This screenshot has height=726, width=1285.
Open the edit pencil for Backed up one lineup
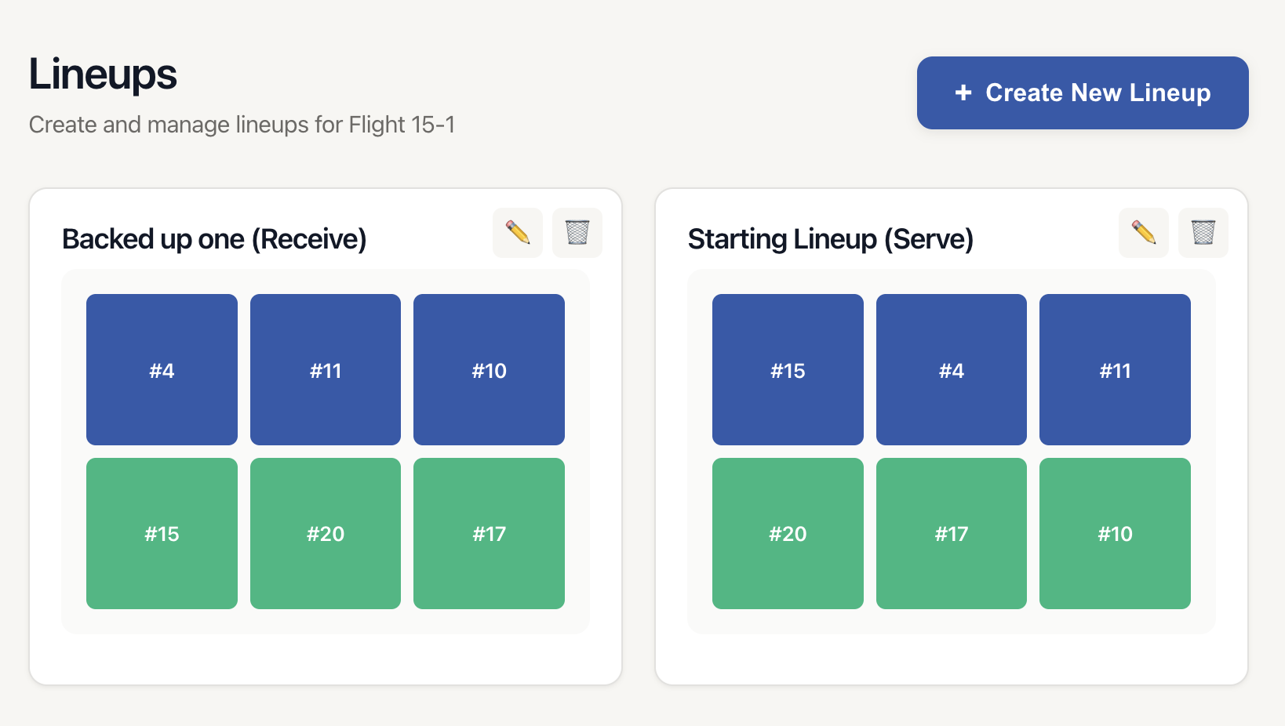(x=517, y=232)
